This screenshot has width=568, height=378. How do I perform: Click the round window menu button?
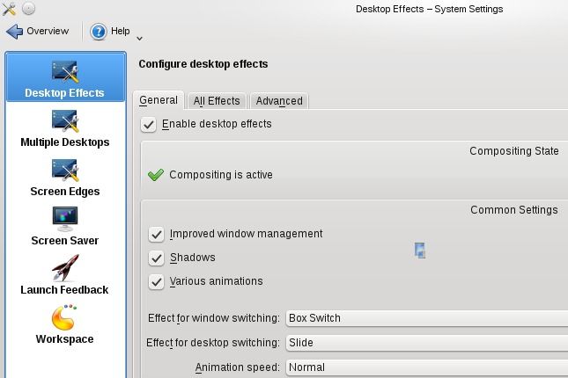pos(28,8)
